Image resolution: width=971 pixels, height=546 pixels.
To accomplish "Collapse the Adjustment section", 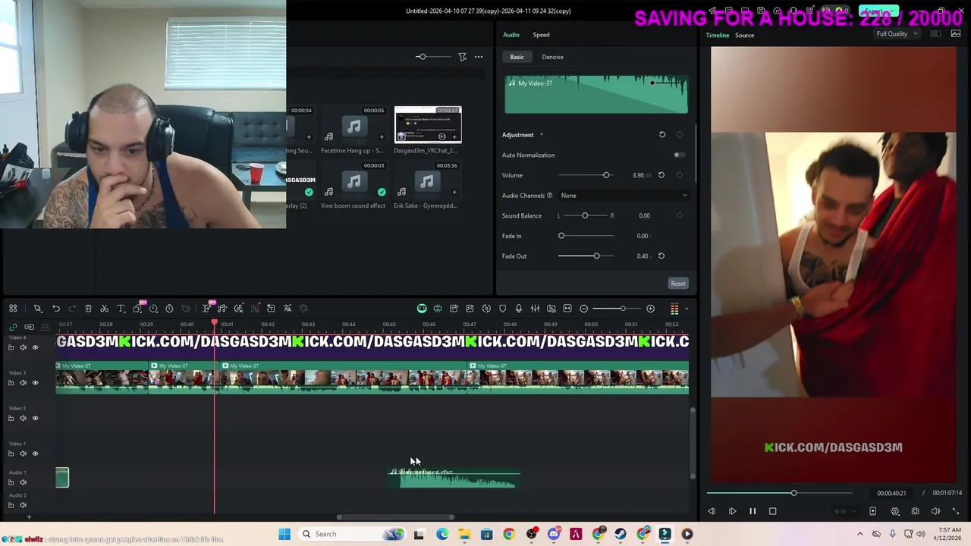I will coord(541,135).
